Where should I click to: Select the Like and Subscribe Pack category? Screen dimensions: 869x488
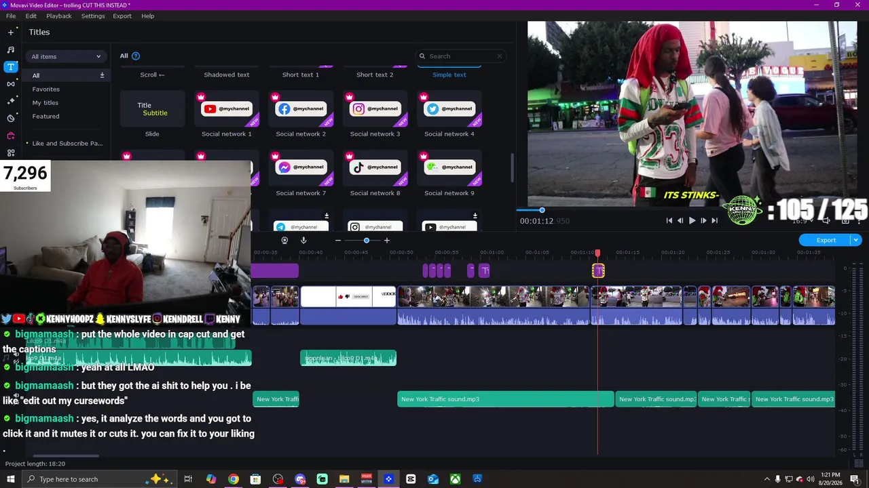coord(67,143)
